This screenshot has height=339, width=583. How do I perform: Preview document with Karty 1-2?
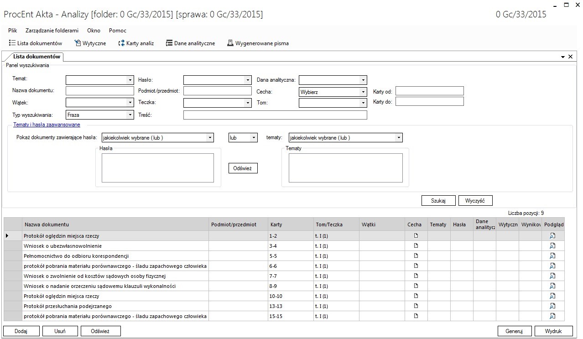click(x=552, y=236)
